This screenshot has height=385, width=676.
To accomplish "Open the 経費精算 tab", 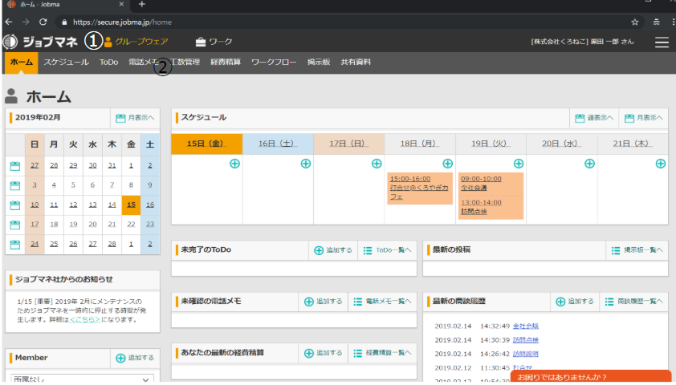I will (226, 63).
